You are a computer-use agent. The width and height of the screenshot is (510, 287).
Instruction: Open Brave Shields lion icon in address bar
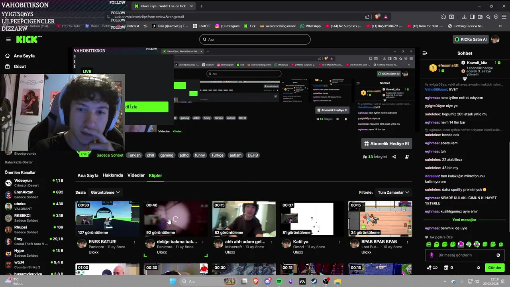click(x=377, y=17)
